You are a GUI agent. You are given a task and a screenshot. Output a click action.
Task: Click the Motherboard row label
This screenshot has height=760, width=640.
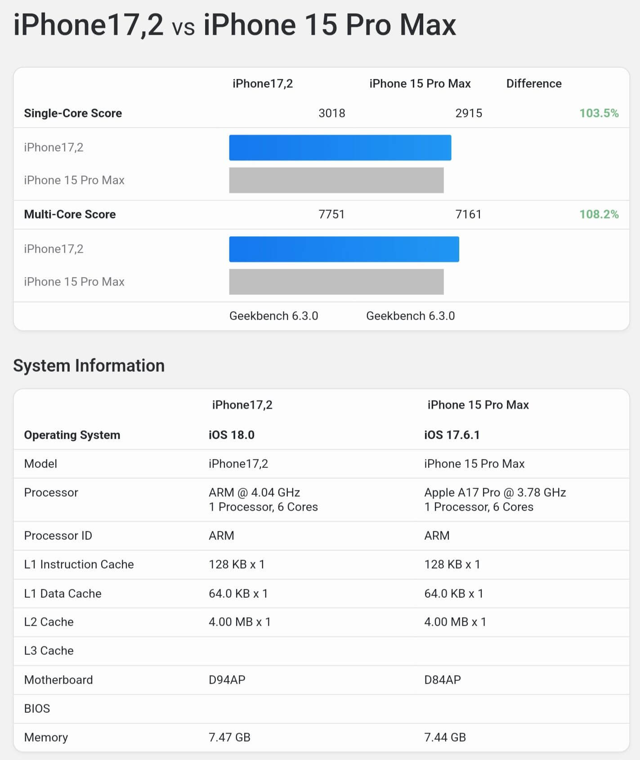[x=58, y=680]
